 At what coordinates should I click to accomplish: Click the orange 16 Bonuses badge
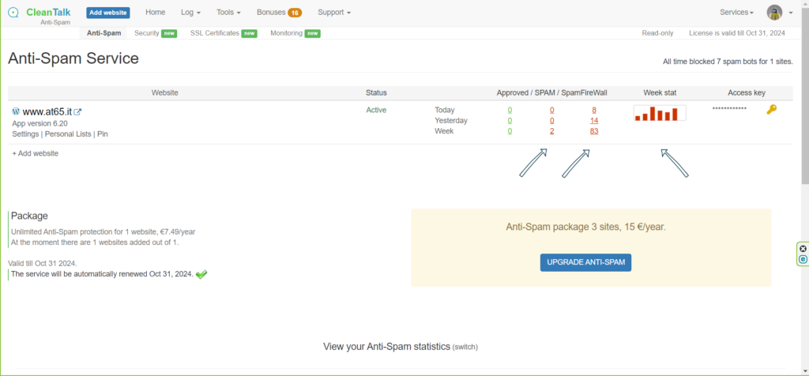point(295,13)
